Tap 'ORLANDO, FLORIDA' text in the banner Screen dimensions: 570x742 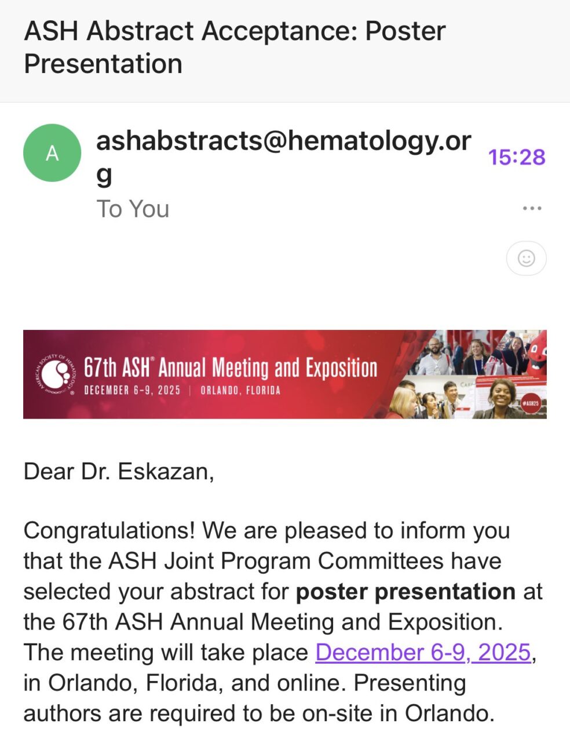click(240, 391)
